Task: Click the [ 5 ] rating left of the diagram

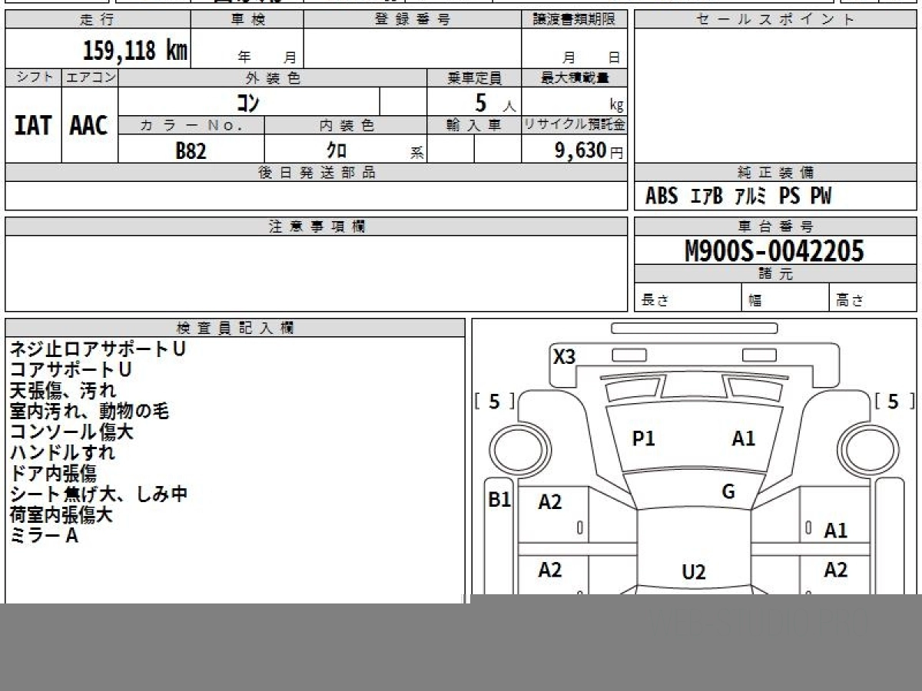Action: click(495, 402)
